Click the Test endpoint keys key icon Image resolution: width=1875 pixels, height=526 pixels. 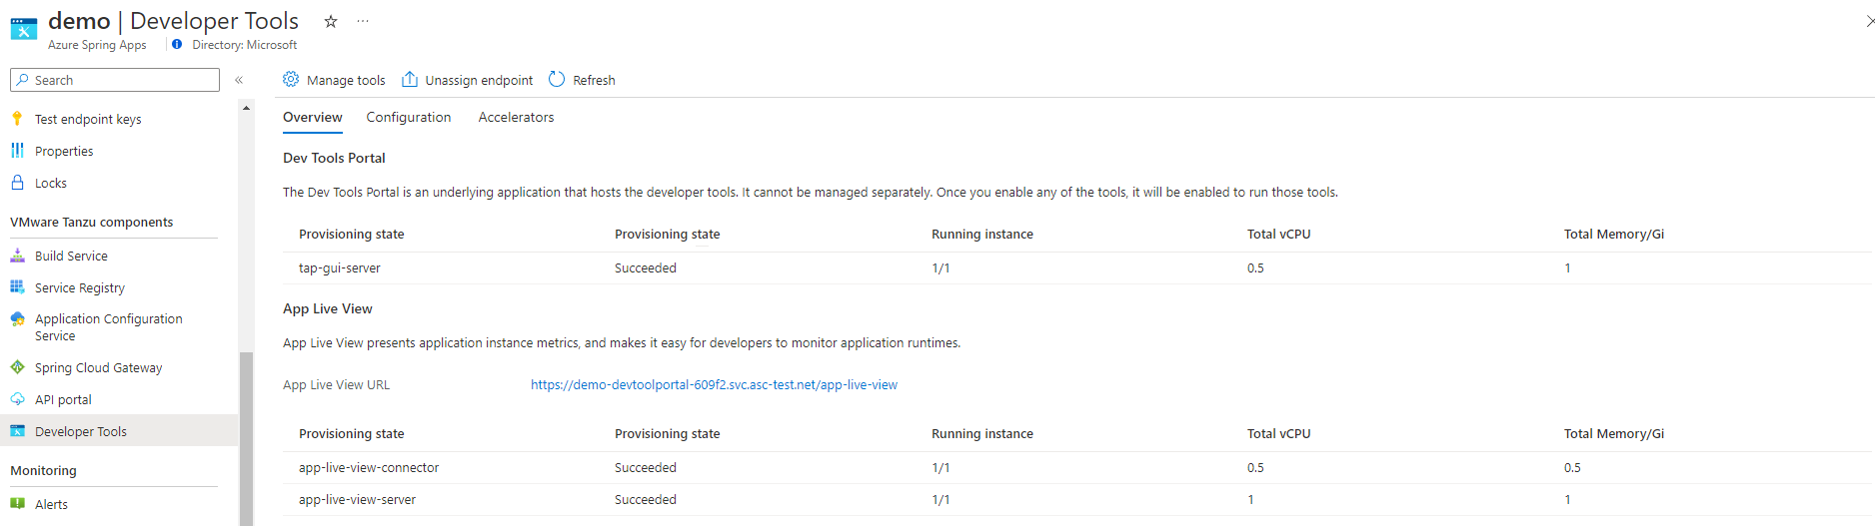(17, 119)
